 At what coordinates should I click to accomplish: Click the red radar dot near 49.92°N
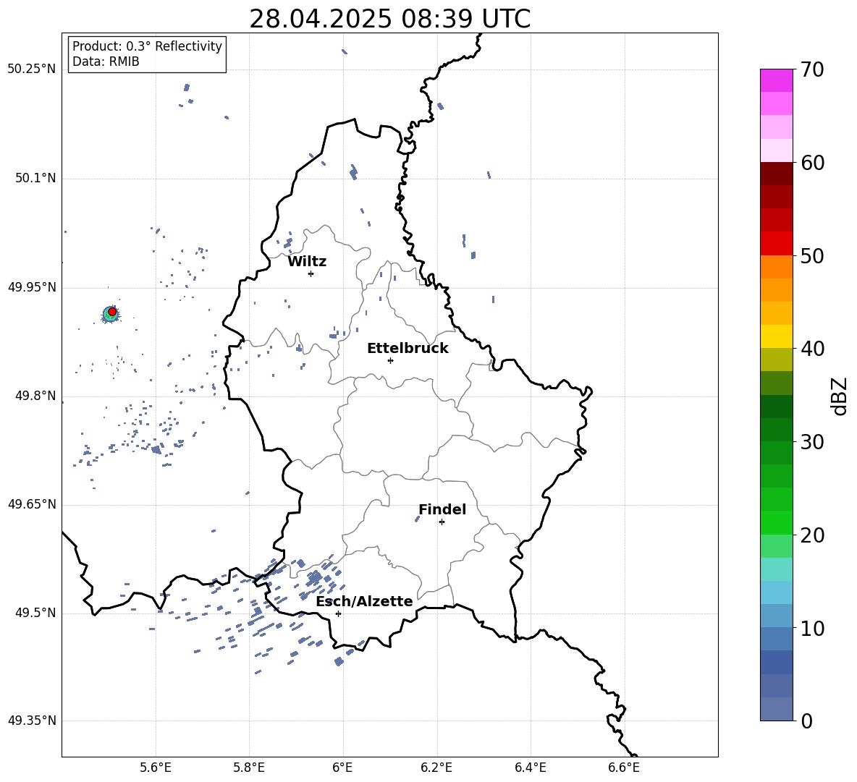point(112,312)
